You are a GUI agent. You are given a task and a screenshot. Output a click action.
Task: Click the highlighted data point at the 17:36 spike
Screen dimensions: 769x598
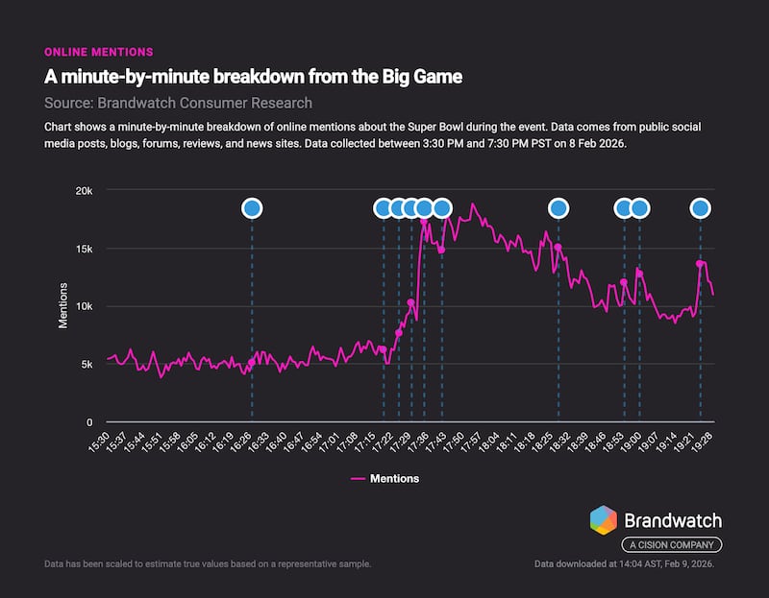(x=424, y=222)
